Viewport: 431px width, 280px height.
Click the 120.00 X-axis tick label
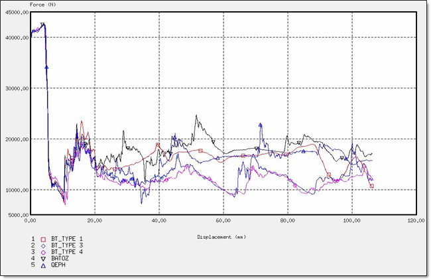coord(416,222)
